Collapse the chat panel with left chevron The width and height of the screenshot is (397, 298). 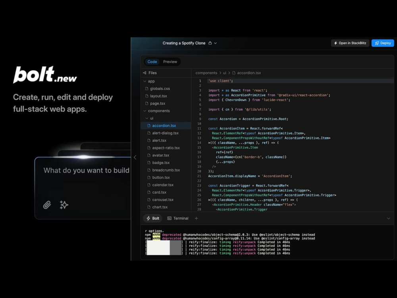tap(135, 157)
